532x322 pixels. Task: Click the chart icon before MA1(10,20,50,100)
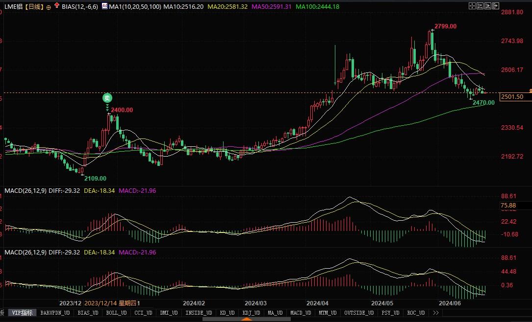pyautogui.click(x=104, y=6)
